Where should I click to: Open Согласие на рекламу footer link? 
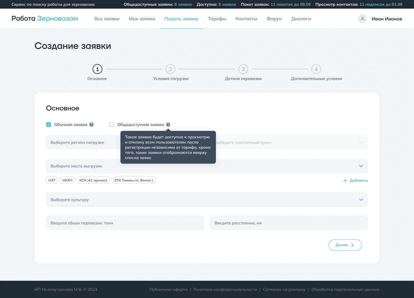[x=284, y=289]
